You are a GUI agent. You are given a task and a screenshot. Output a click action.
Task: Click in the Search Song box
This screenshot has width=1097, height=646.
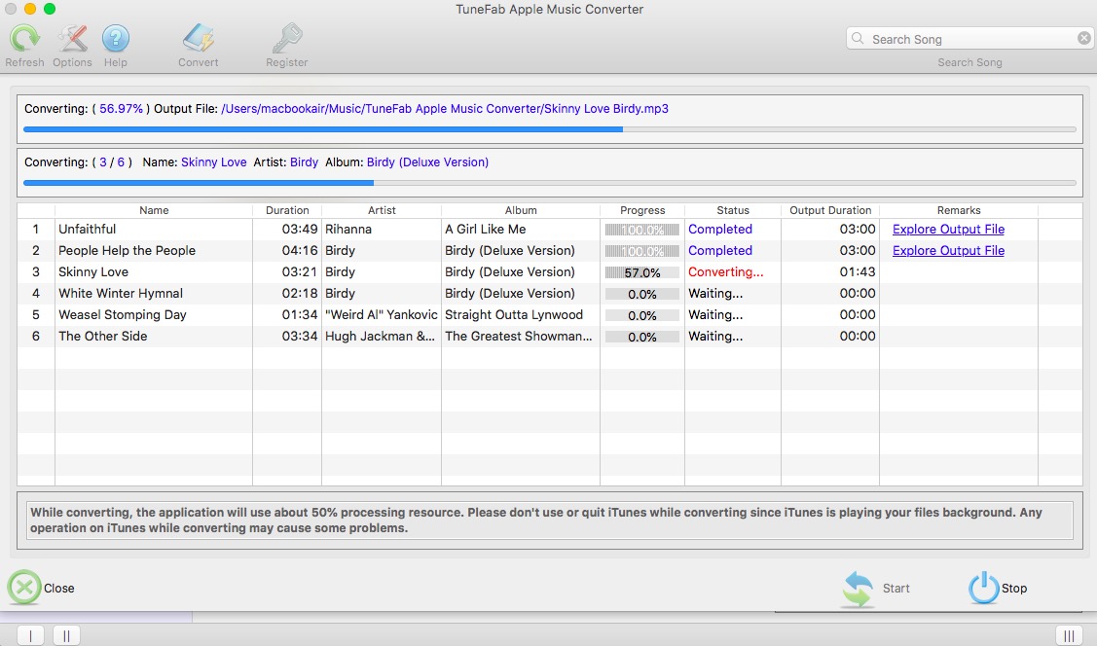click(969, 39)
